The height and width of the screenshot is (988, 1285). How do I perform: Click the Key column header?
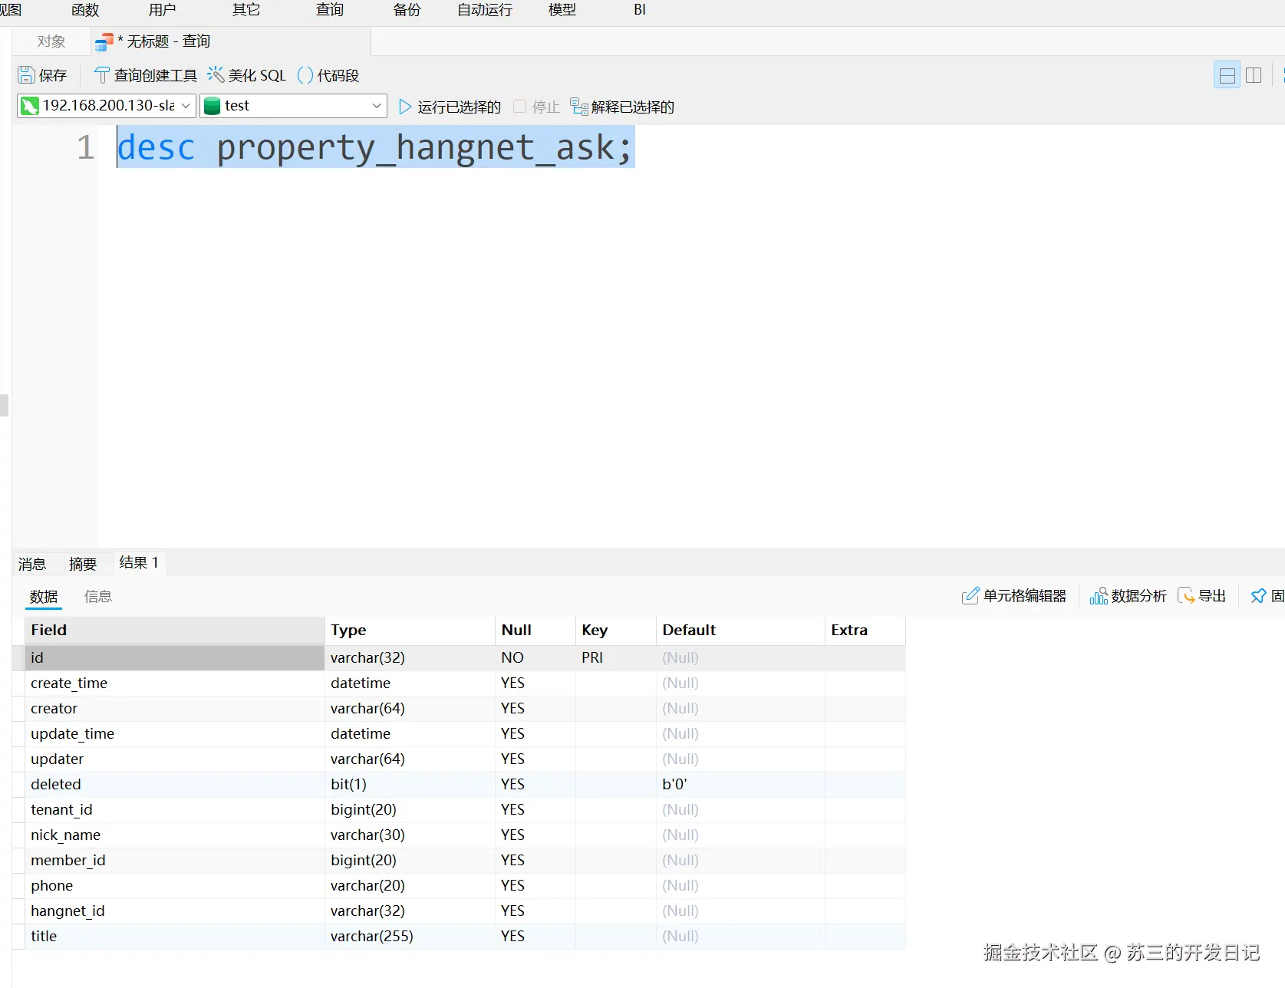click(x=615, y=630)
